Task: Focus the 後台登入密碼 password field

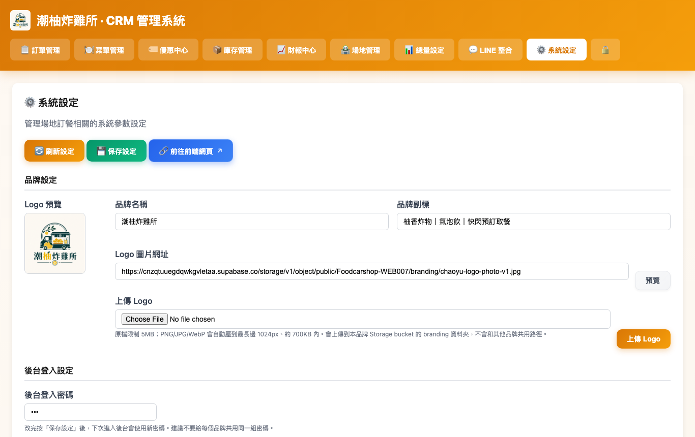Action: (91, 412)
